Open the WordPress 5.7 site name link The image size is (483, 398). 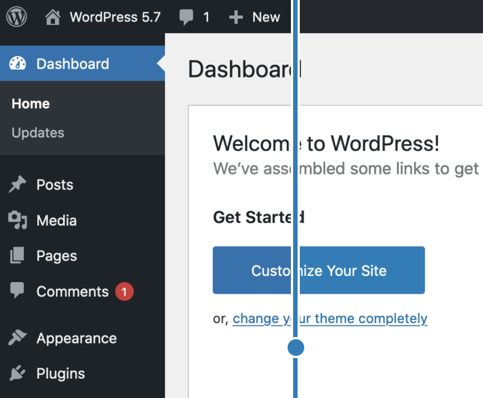pyautogui.click(x=115, y=17)
